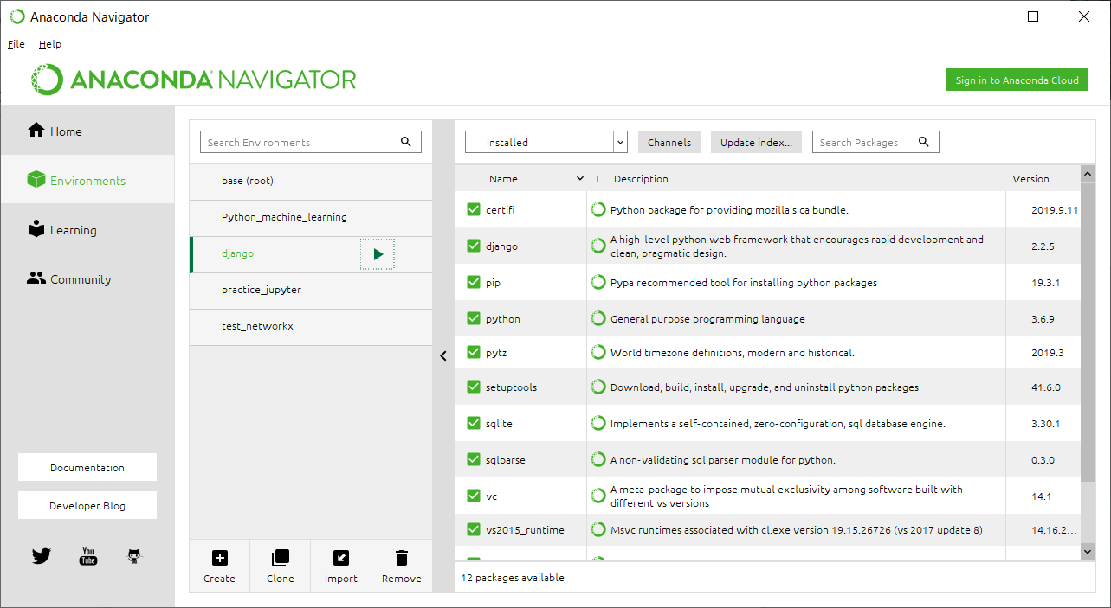
Task: Open the GitHub link icon
Action: 133,556
